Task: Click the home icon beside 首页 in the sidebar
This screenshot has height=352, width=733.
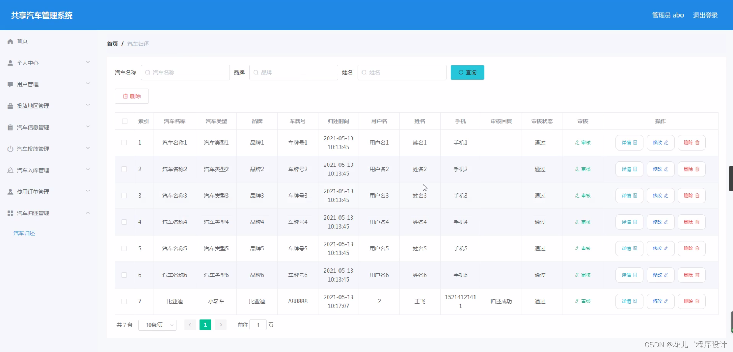Action: 11,41
